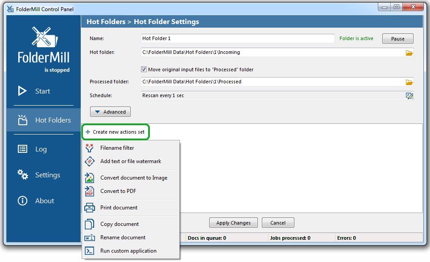Click the Schedule field Rescan every 1 sec
The width and height of the screenshot is (430, 262).
[x=277, y=95]
